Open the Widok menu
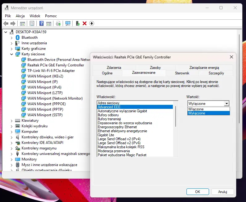 point(35,16)
